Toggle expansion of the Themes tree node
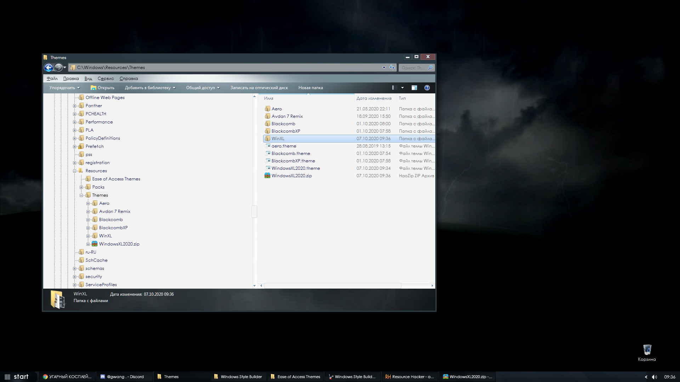Screen dimensions: 680x382 [x=81, y=195]
